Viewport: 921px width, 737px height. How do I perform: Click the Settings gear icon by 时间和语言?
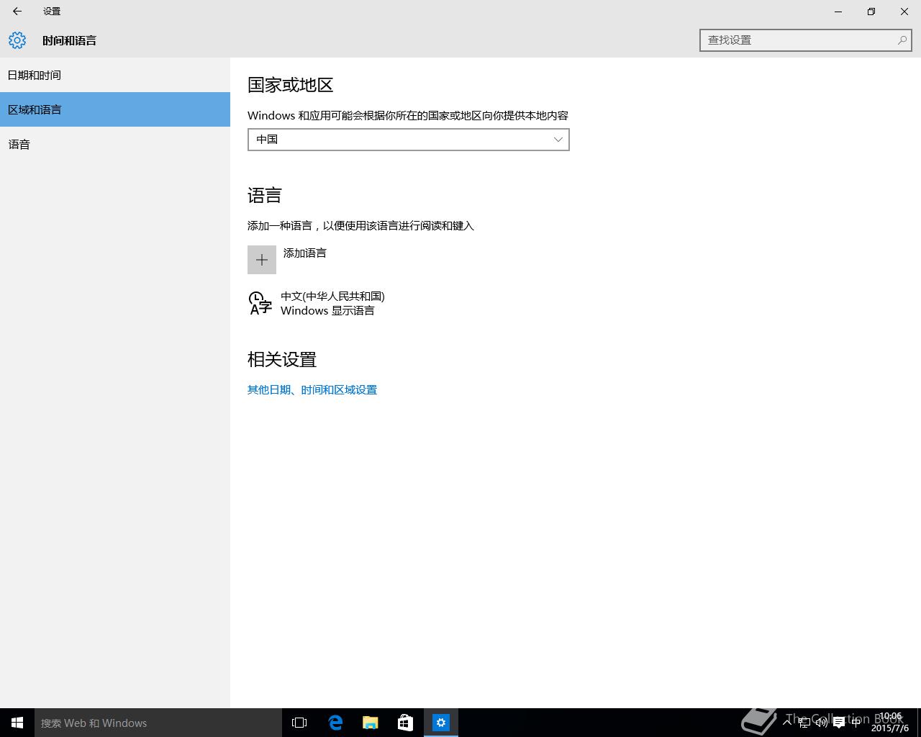coord(17,40)
